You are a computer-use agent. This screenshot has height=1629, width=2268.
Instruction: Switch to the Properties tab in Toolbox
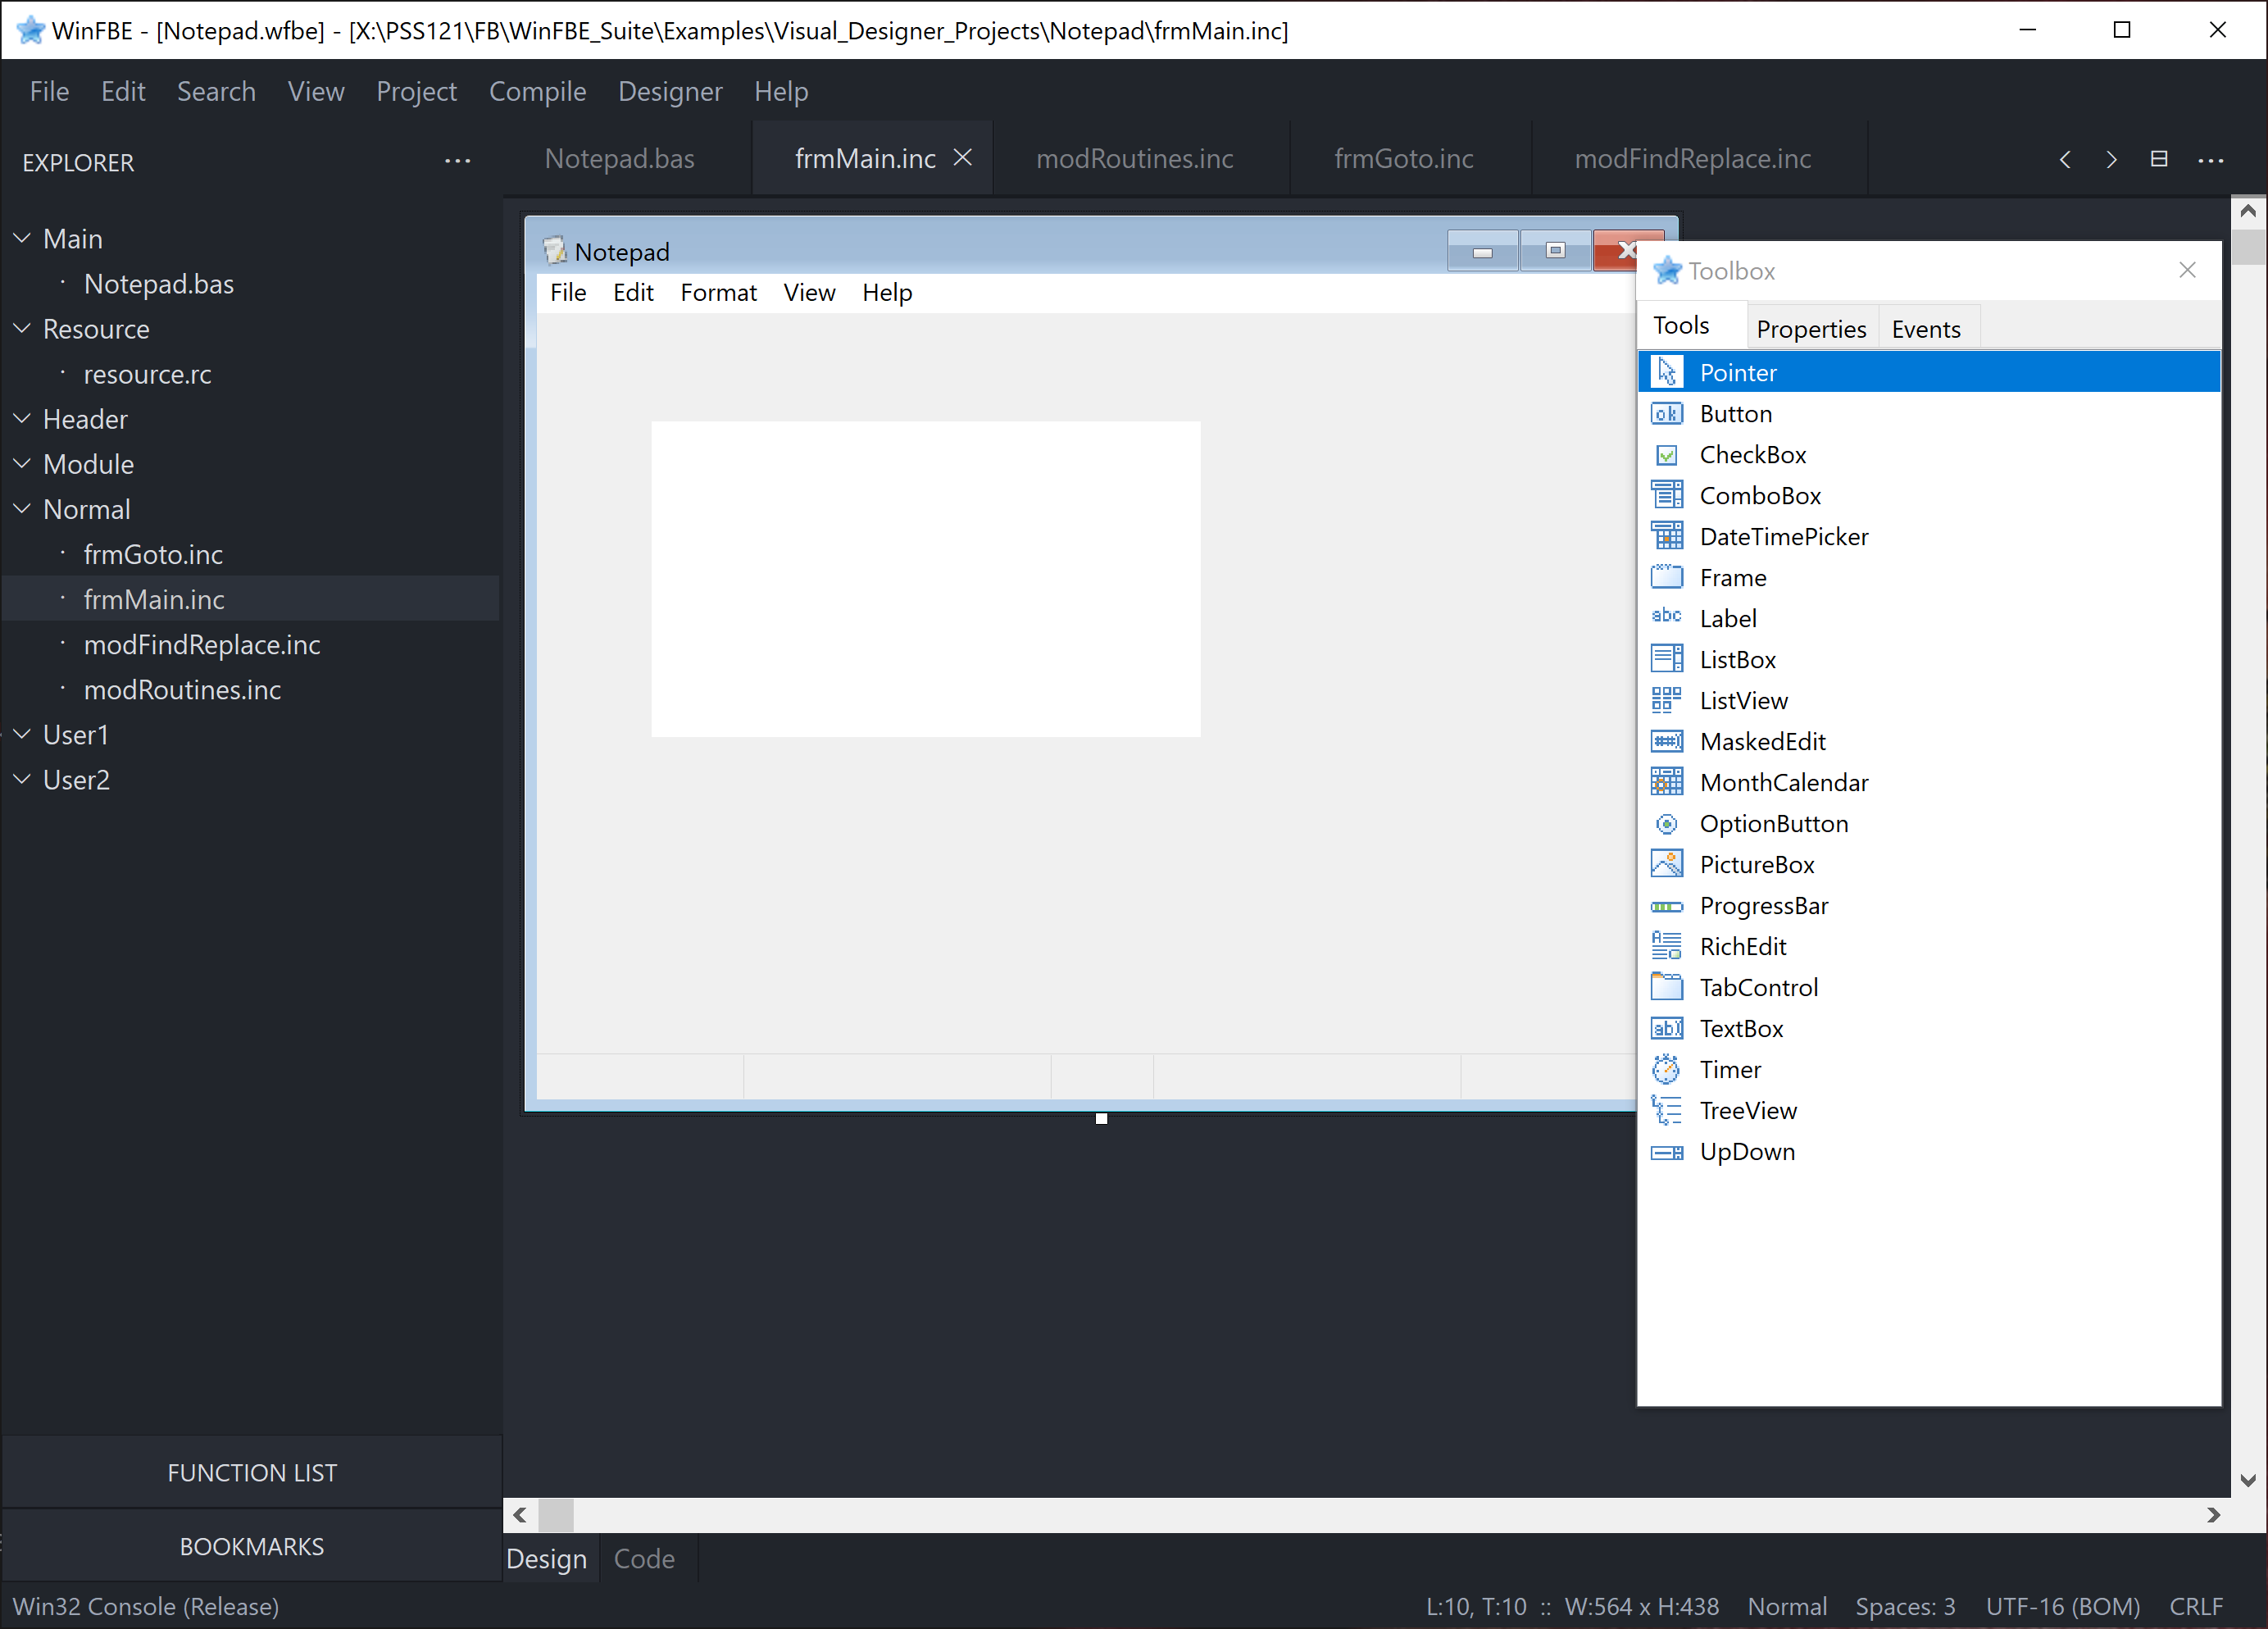tap(1810, 329)
